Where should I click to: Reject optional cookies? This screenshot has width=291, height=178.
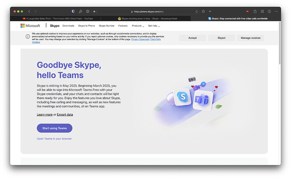(221, 38)
